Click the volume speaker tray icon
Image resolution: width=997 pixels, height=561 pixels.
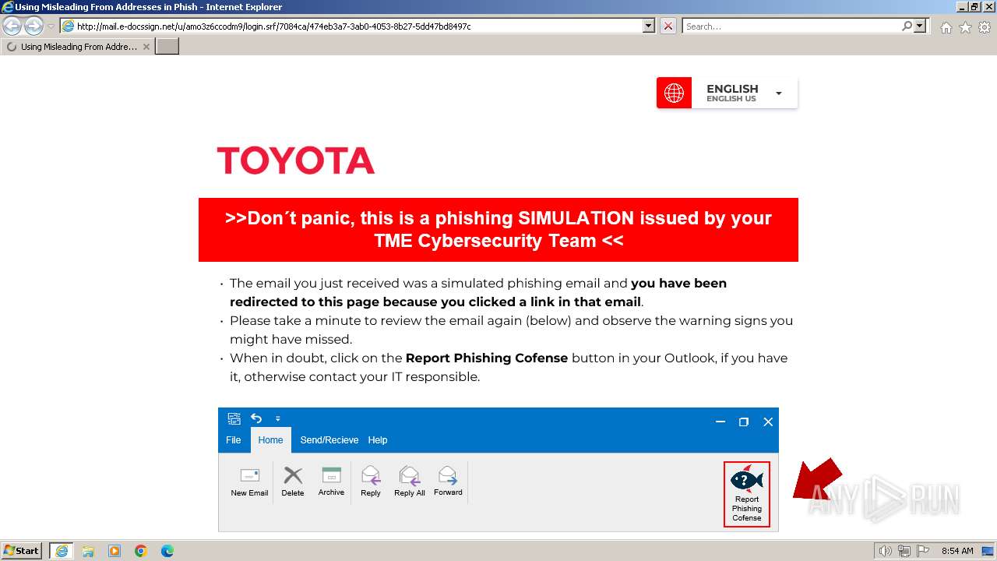coord(886,551)
